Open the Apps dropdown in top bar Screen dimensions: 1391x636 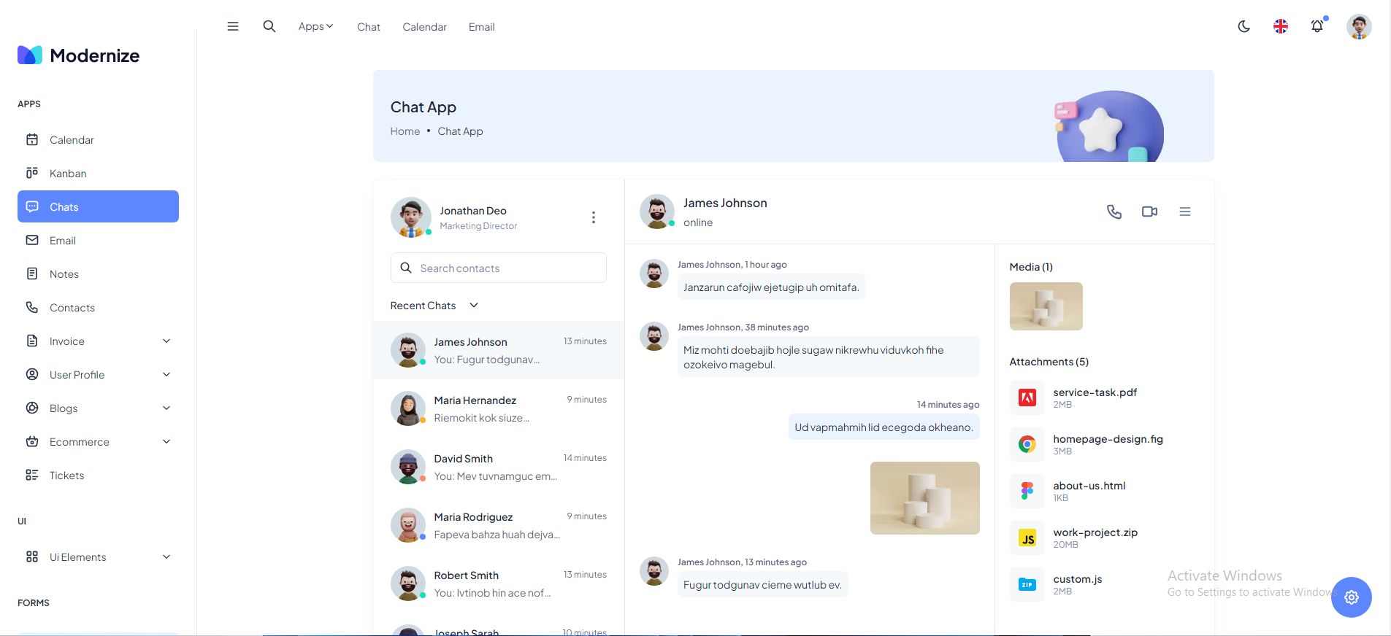pos(315,26)
